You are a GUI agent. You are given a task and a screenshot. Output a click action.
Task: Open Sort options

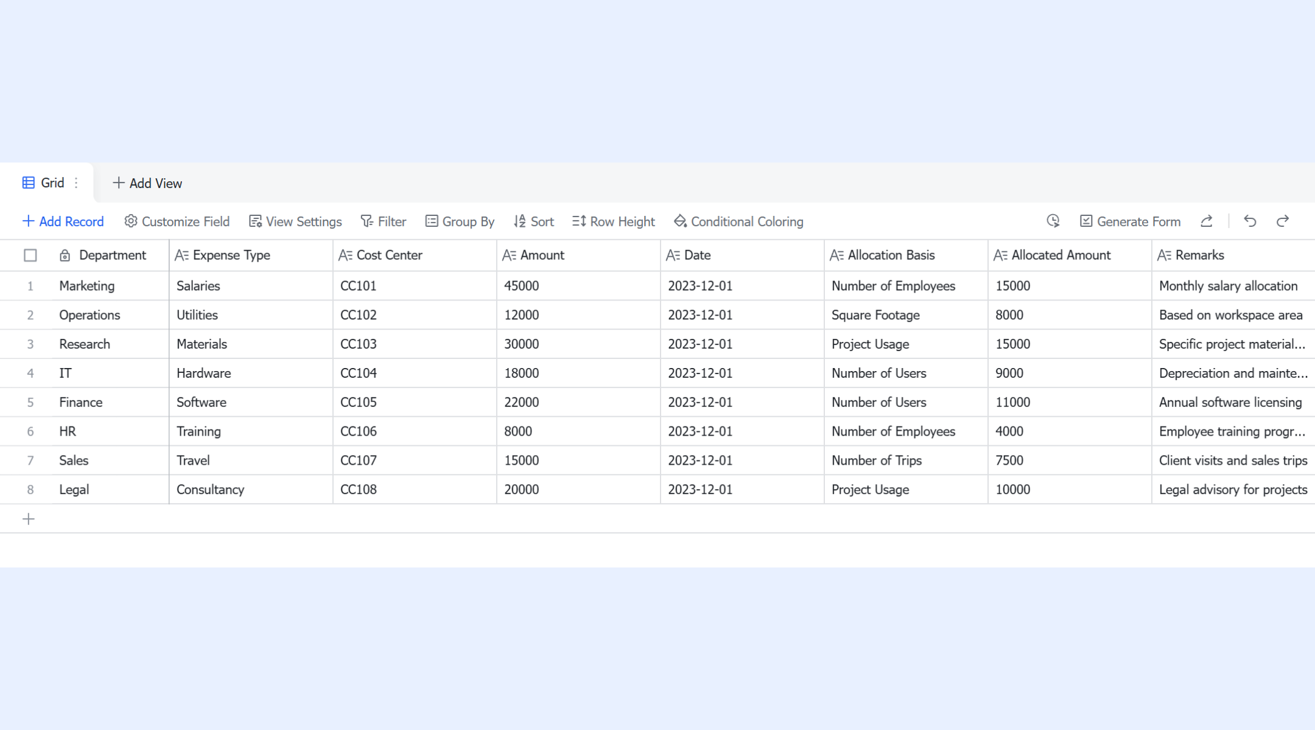[533, 221]
